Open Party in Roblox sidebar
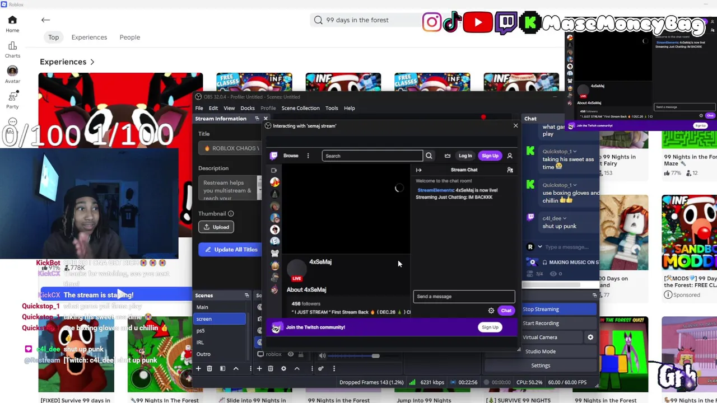 tap(12, 100)
